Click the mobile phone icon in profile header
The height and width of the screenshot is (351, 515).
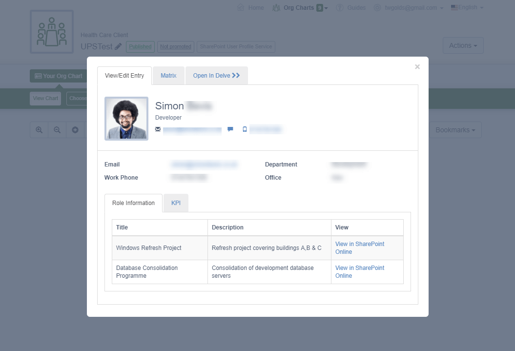245,129
